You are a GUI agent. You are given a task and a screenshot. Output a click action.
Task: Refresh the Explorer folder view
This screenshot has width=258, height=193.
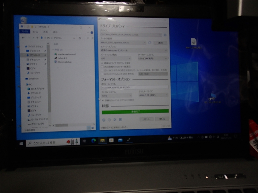[80, 38]
